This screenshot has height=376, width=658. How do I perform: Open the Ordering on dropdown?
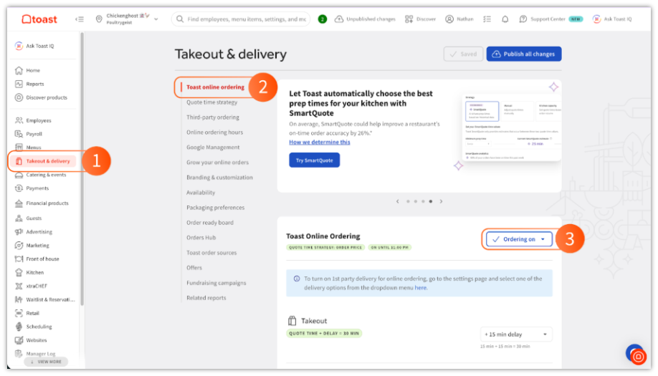[x=519, y=239]
